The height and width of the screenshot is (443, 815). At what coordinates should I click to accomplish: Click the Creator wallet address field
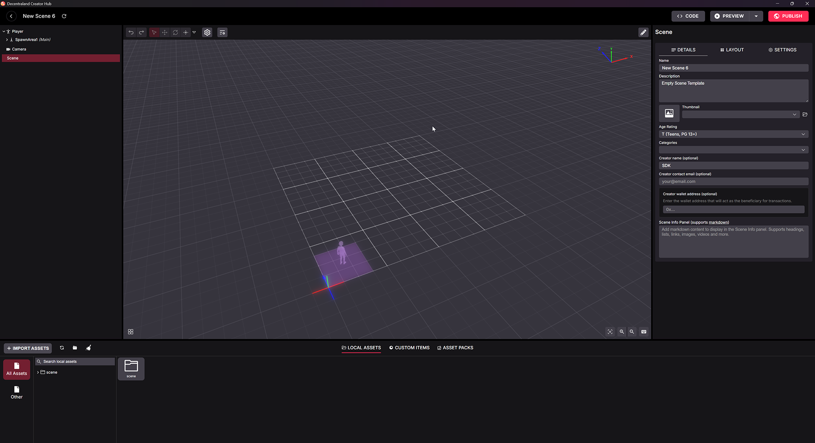coord(733,210)
